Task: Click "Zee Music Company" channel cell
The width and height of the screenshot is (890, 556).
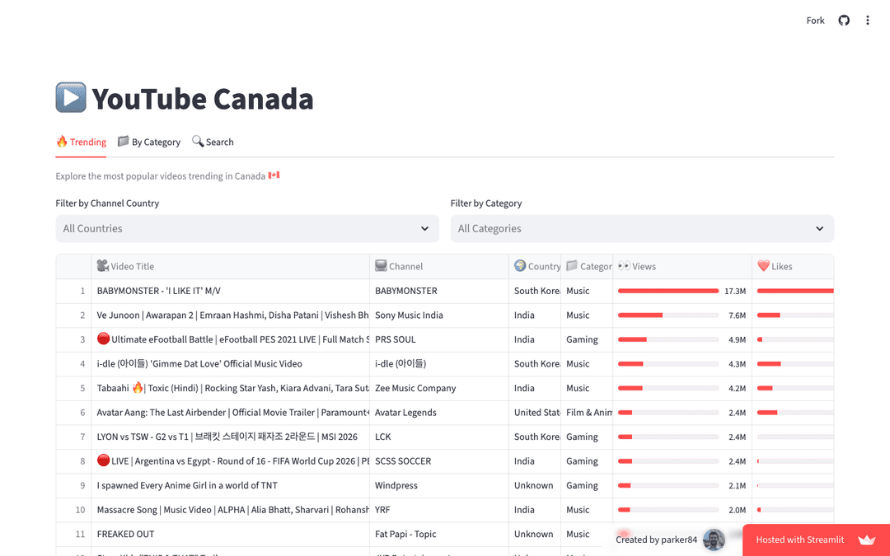Action: (x=438, y=388)
